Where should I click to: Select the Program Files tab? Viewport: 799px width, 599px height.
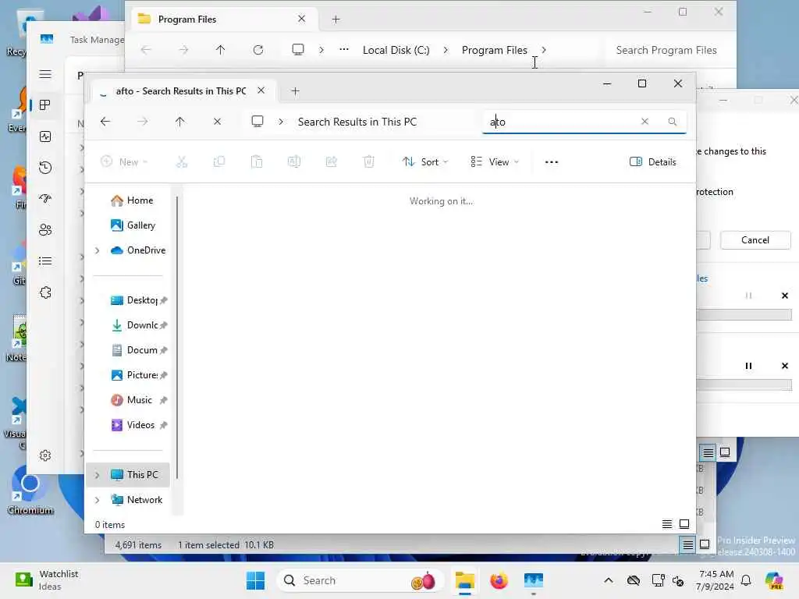click(224, 19)
